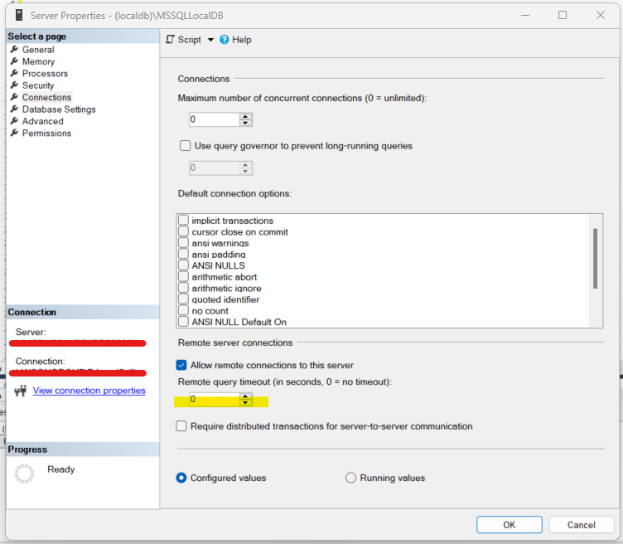Check the arithmetic abort option
This screenshot has width=623, height=544.
183,276
